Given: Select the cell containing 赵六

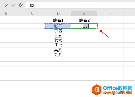Looking at the screenshot, I should [58, 40].
